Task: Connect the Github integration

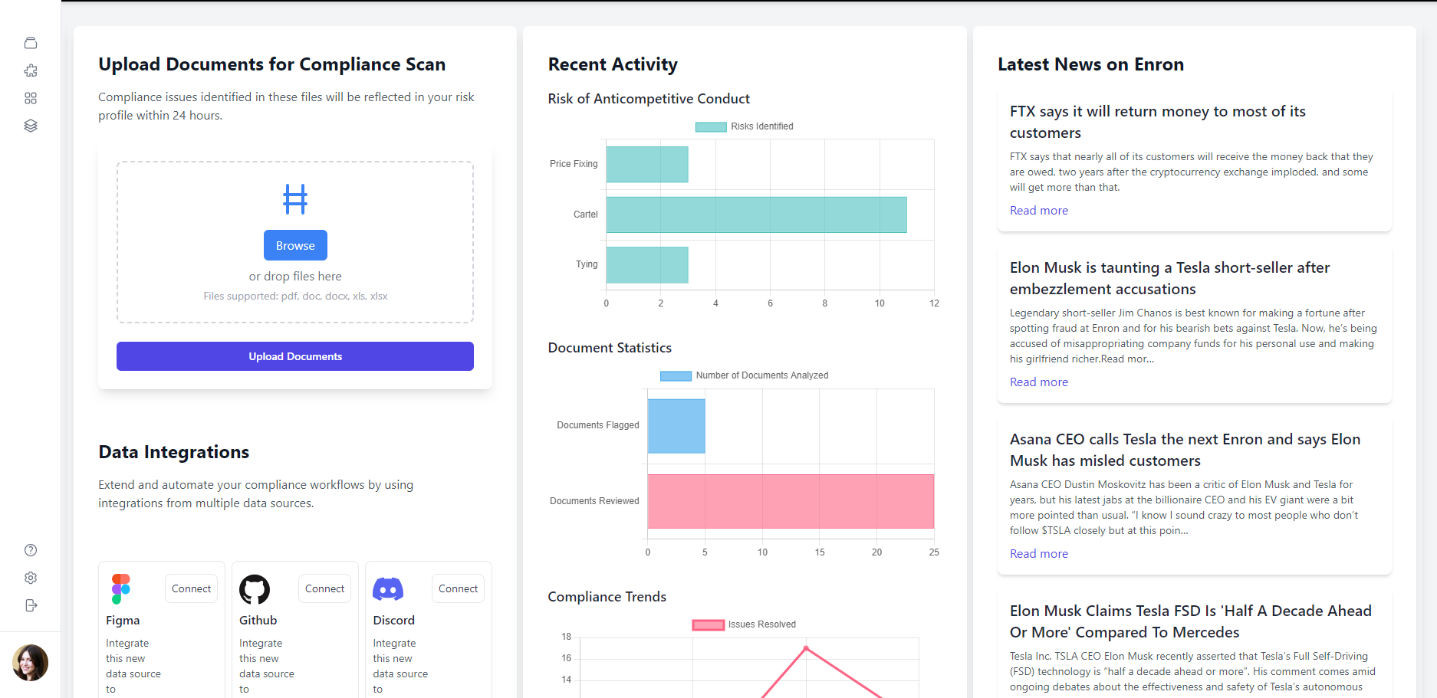Action: pyautogui.click(x=324, y=588)
